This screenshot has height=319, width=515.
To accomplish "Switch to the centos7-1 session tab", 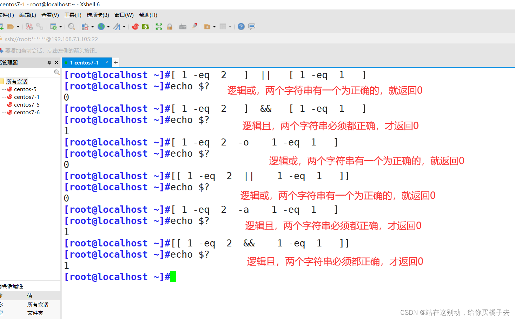I will pyautogui.click(x=86, y=62).
